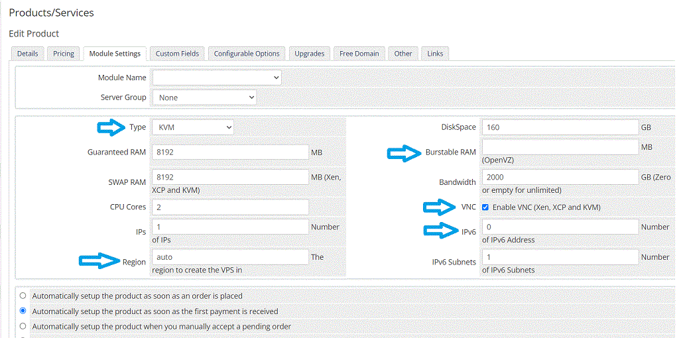Click 'of IPv6 Subnets' hint text
Viewport: 679px width, 338px height.
[x=509, y=270]
